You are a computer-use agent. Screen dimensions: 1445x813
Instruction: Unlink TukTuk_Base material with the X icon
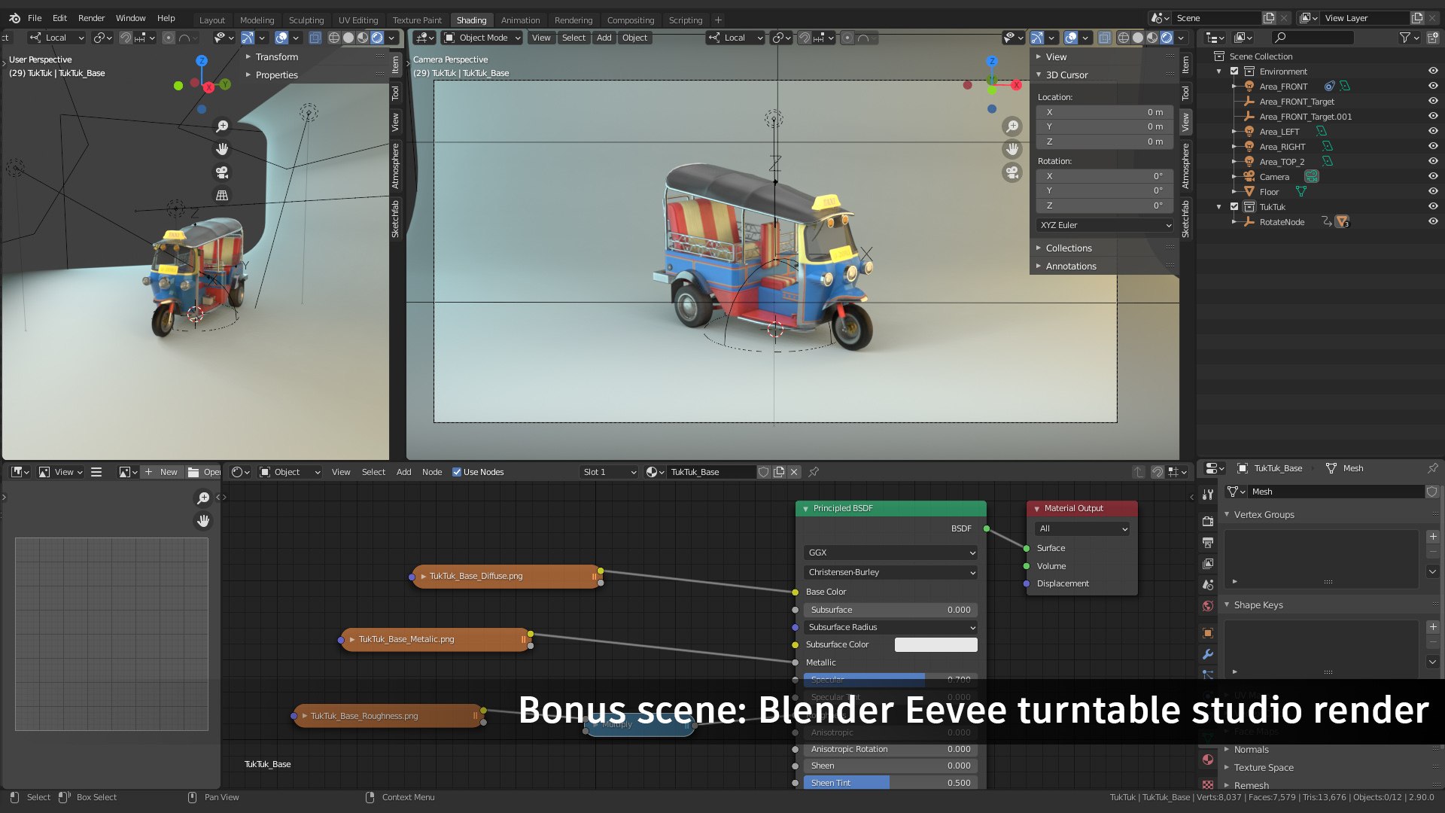tap(794, 472)
